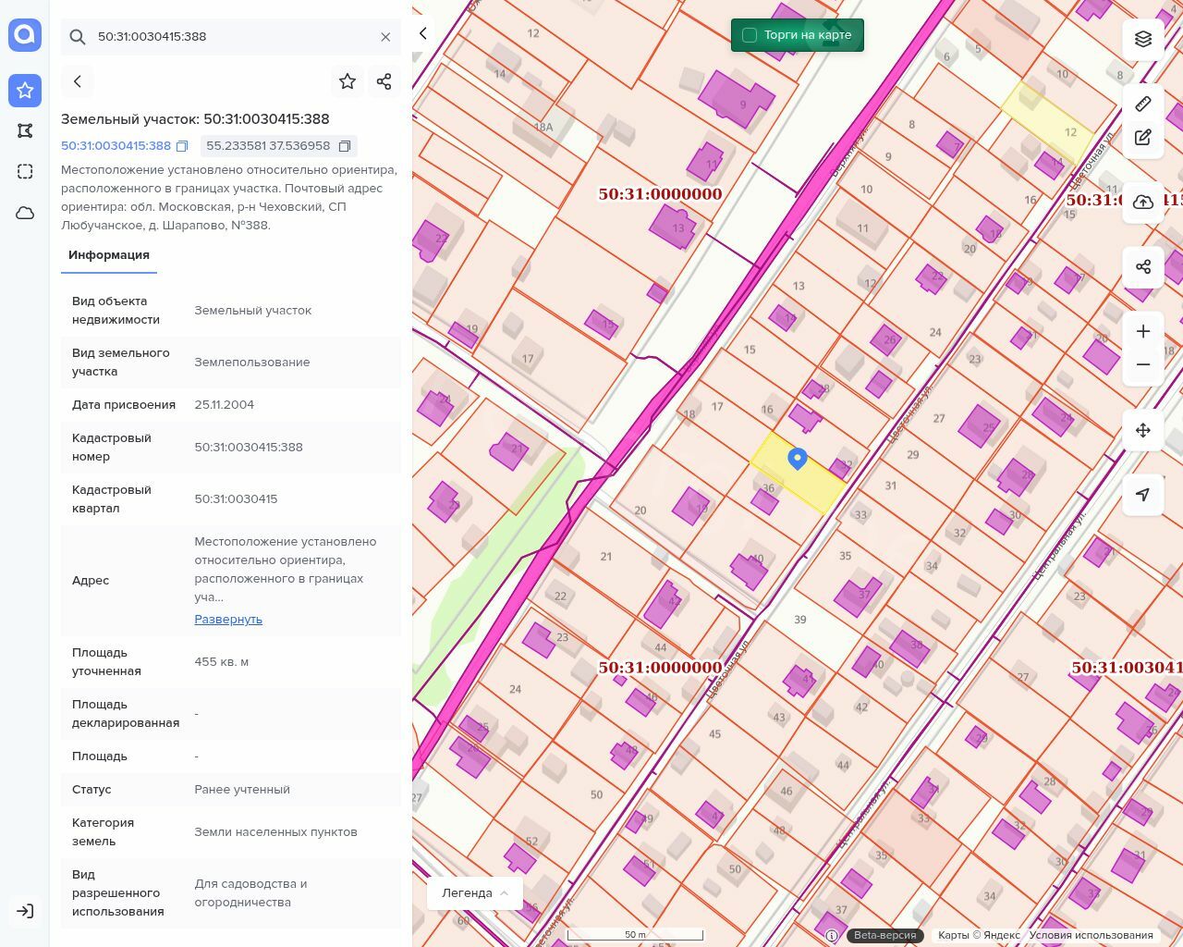Clear the search field text

point(385,37)
